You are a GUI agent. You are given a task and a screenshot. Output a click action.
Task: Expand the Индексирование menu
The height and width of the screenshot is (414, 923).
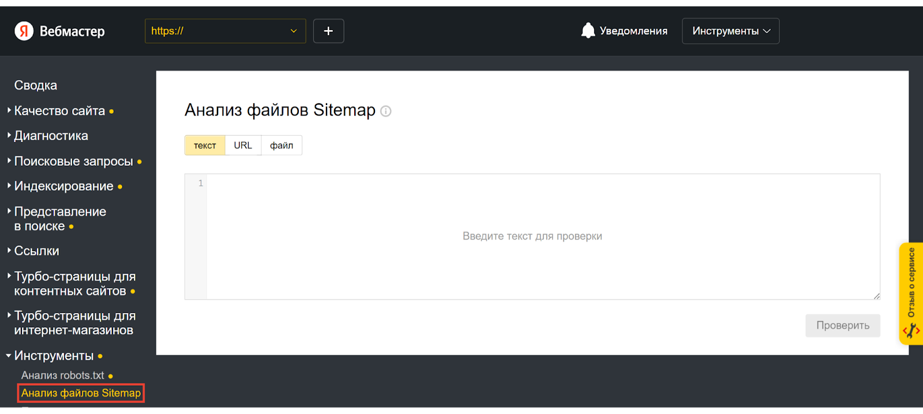63,186
